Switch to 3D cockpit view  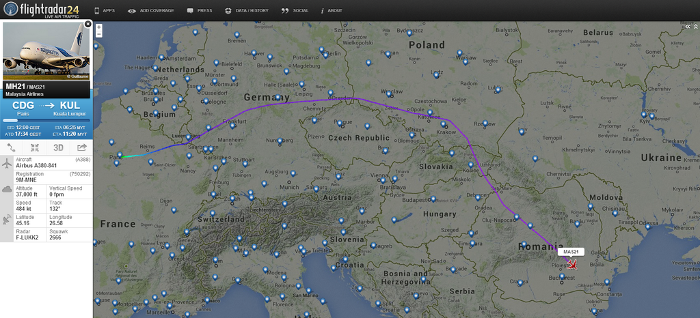pos(59,147)
